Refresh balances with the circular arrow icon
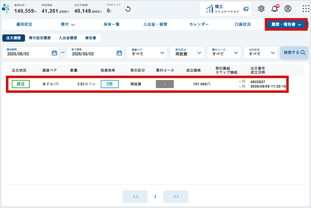The width and height of the screenshot is (311, 208). [x=128, y=9]
